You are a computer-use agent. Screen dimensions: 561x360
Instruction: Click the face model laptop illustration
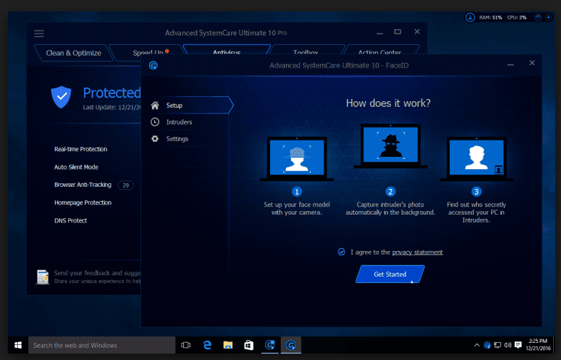(297, 158)
